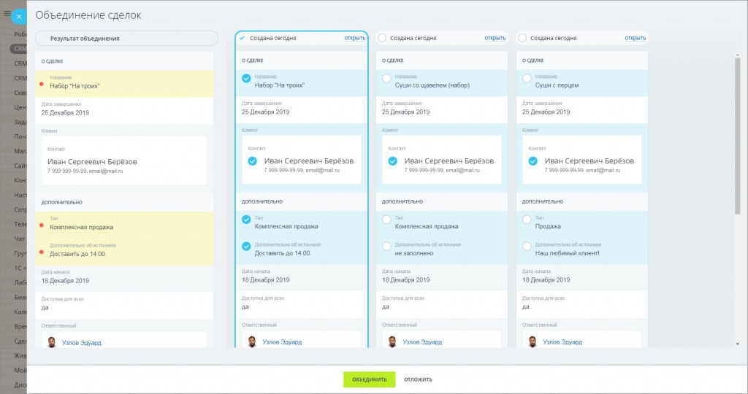Click the red marker beside Название in result
Image resolution: width=748 pixels, height=394 pixels.
tap(42, 85)
